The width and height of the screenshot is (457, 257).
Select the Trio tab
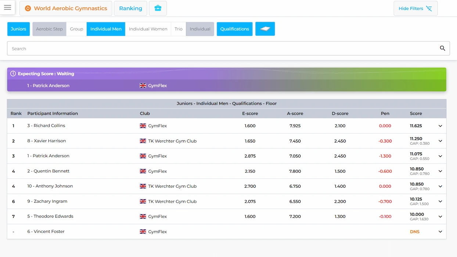pos(179,29)
